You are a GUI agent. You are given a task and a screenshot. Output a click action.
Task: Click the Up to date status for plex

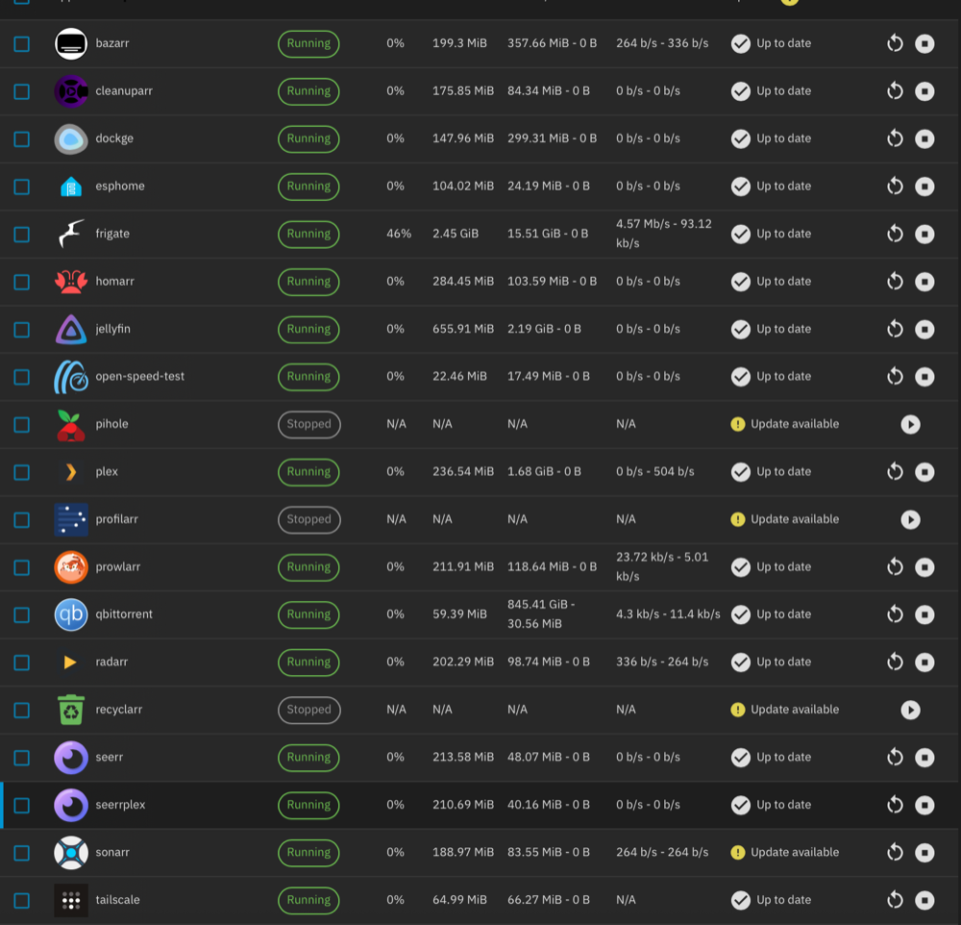771,472
